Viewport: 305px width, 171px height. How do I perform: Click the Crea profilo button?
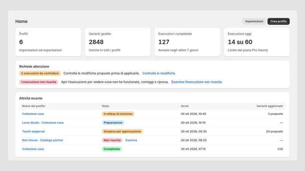pyautogui.click(x=278, y=21)
